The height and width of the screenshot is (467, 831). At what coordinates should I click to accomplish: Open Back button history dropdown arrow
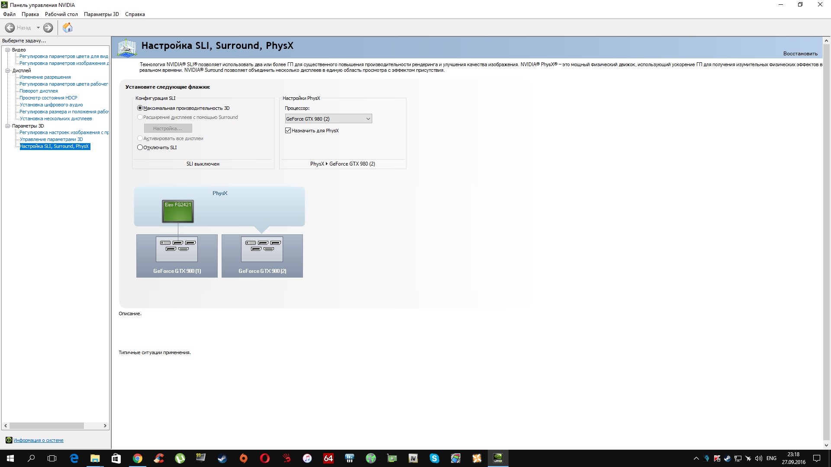click(38, 28)
